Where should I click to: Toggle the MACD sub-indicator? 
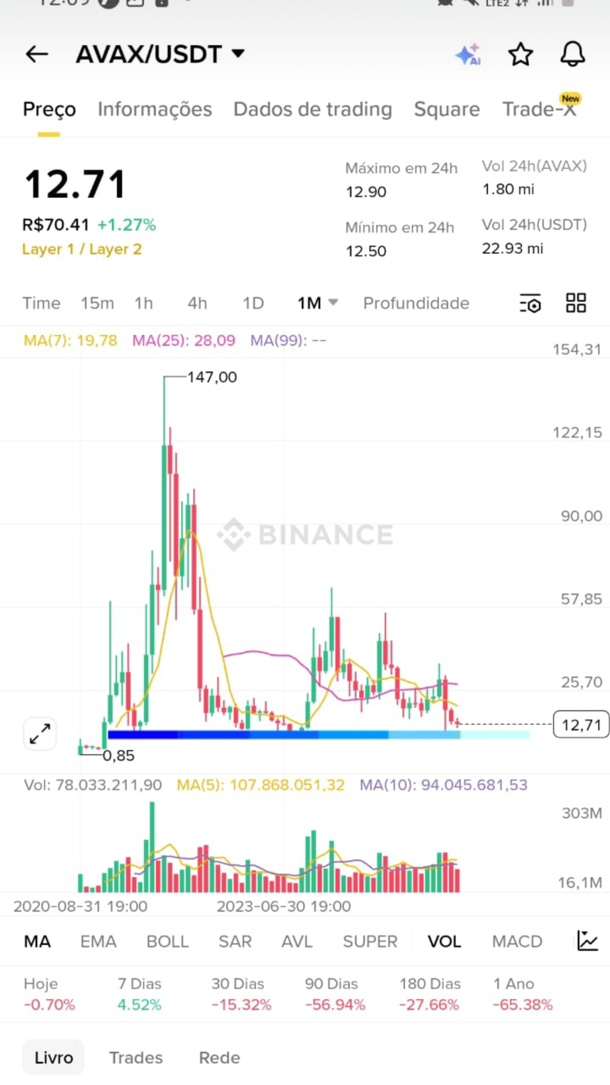(517, 942)
